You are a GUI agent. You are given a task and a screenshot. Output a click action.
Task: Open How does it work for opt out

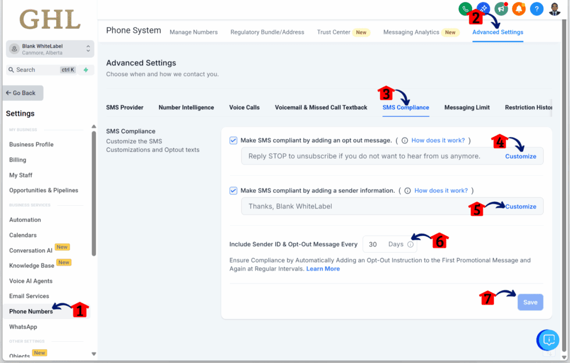click(438, 141)
